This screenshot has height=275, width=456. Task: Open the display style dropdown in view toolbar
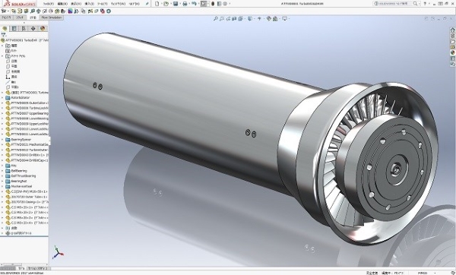[x=254, y=18]
